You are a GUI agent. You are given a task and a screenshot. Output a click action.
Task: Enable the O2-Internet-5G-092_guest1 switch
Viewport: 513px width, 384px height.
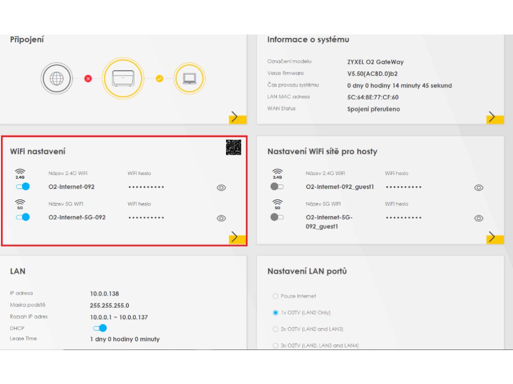pos(277,217)
